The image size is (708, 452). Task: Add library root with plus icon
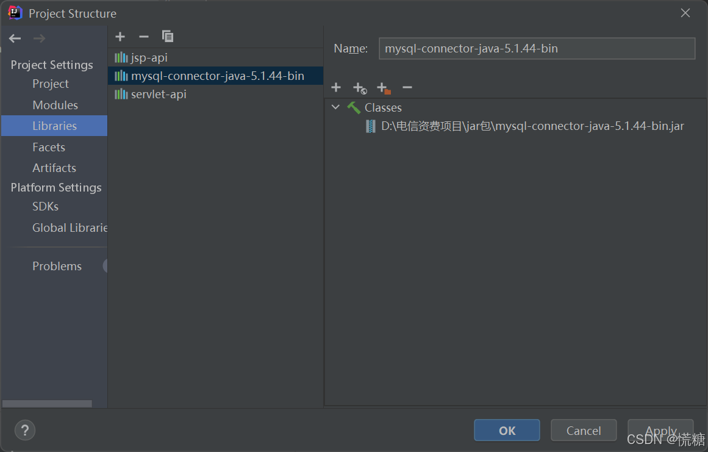point(336,87)
